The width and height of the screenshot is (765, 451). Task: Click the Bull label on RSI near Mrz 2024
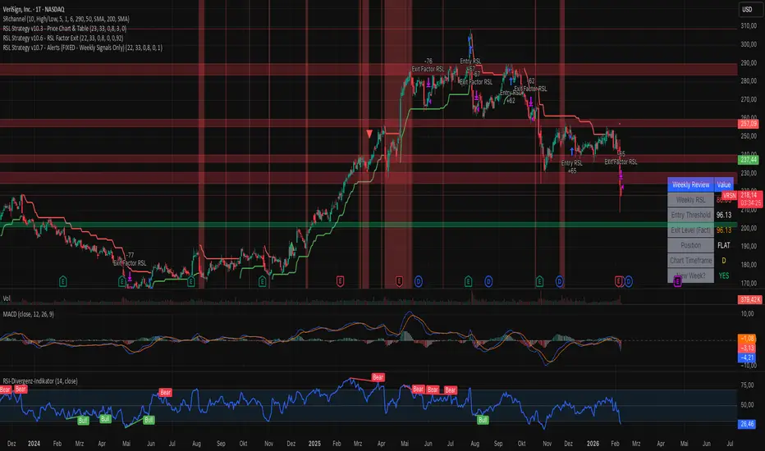(x=83, y=421)
